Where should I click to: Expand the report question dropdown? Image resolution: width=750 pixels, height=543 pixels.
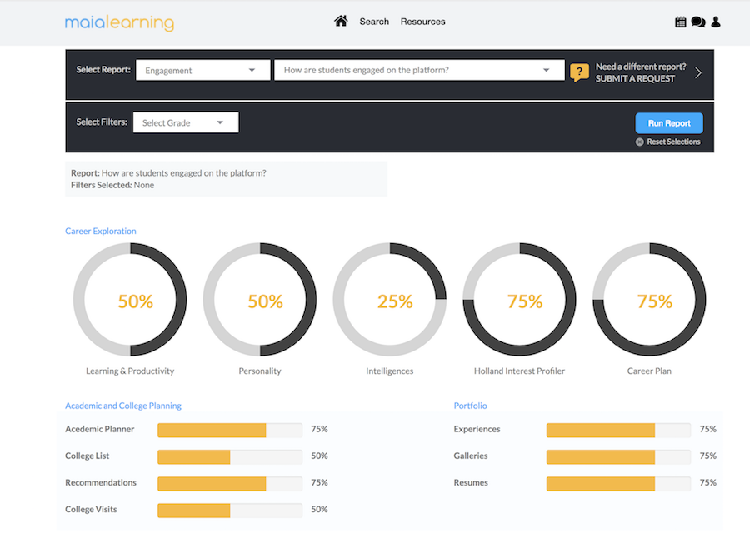pos(419,71)
